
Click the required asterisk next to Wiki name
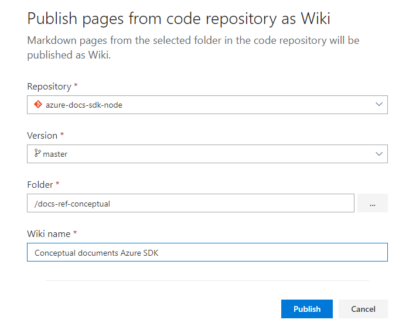76,234
